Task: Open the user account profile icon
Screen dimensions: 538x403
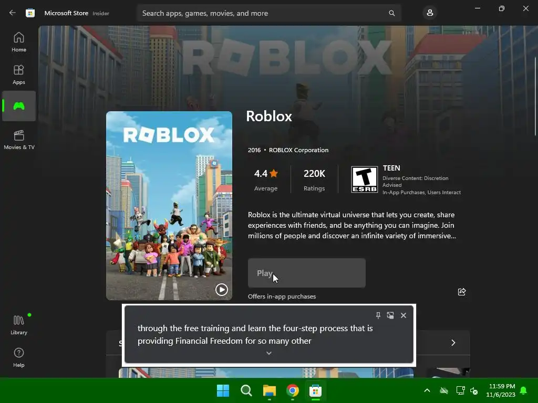Action: pos(430,13)
